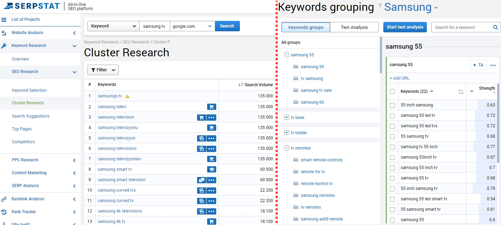
Task: Click the swap arrows icon in Keywords column header
Action: 461,92
